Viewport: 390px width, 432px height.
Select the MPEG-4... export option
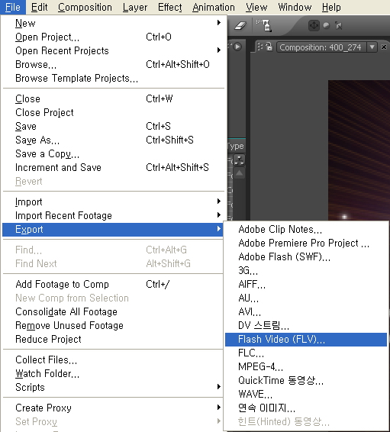click(x=306, y=366)
